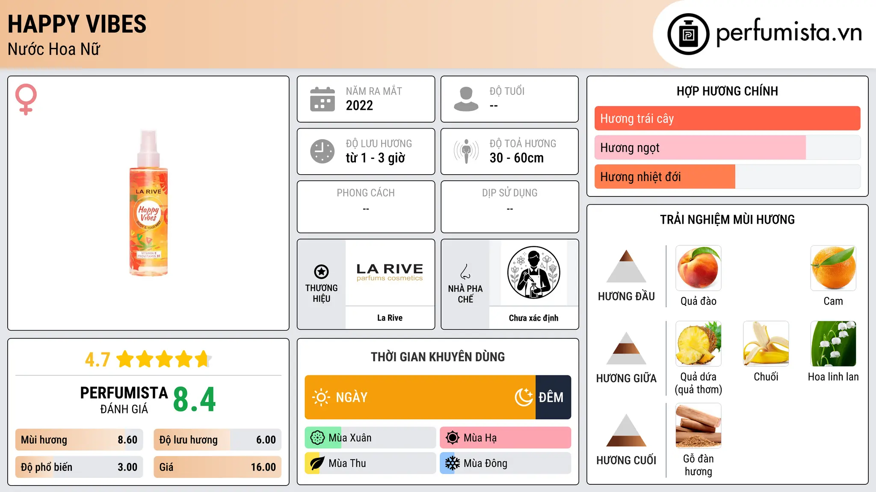Click the TRẢI NGHIỆM MÙI HƯƠNG heading
The image size is (876, 492).
point(727,220)
